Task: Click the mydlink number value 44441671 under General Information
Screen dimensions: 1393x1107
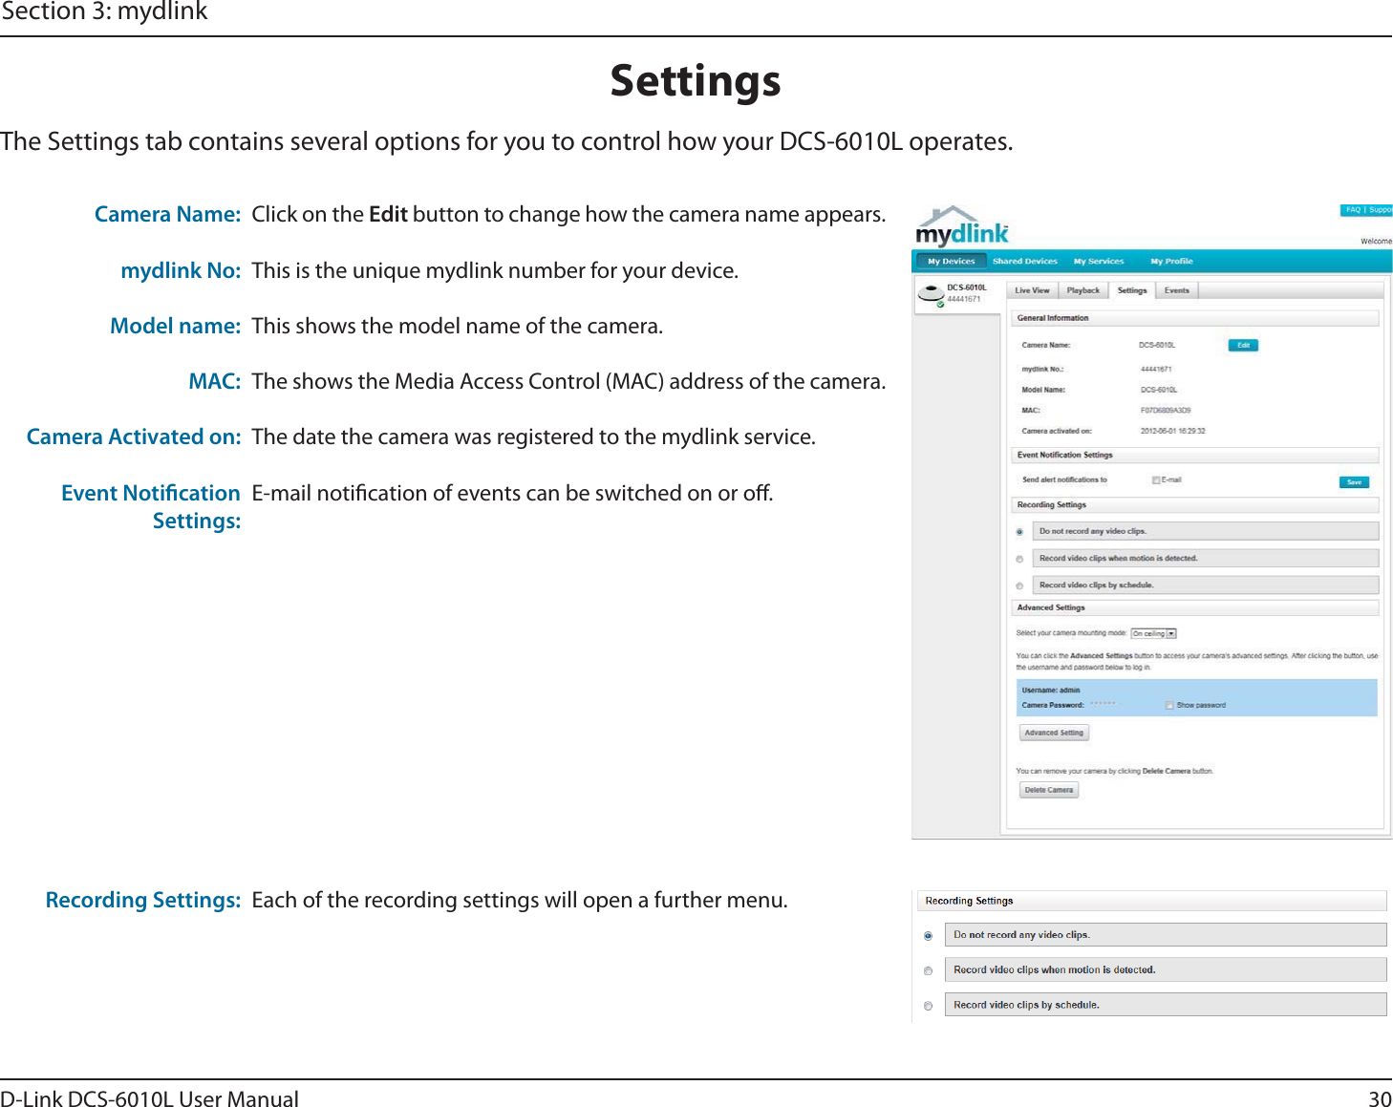Action: pyautogui.click(x=1156, y=369)
